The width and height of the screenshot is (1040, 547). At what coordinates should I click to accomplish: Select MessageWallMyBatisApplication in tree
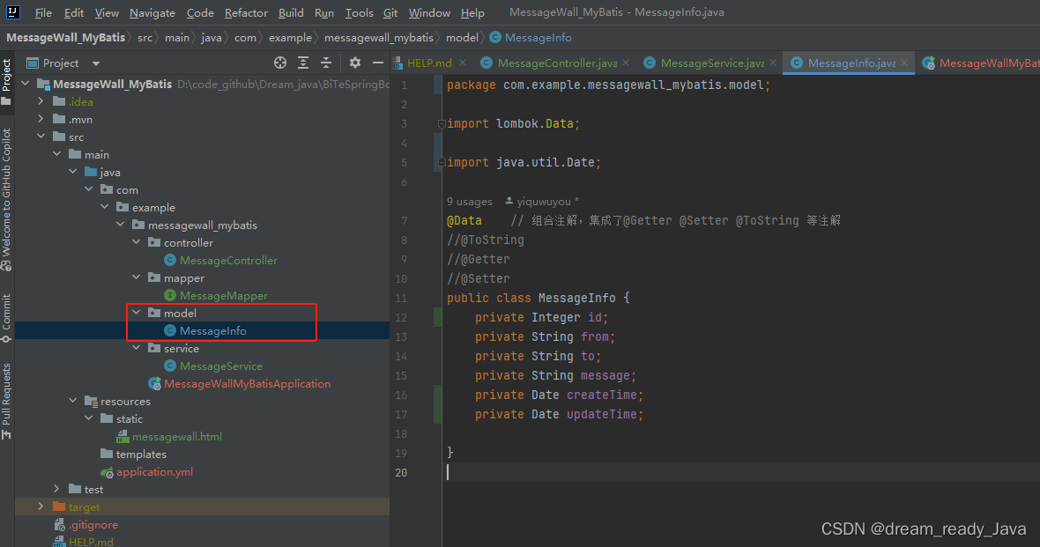coord(240,384)
